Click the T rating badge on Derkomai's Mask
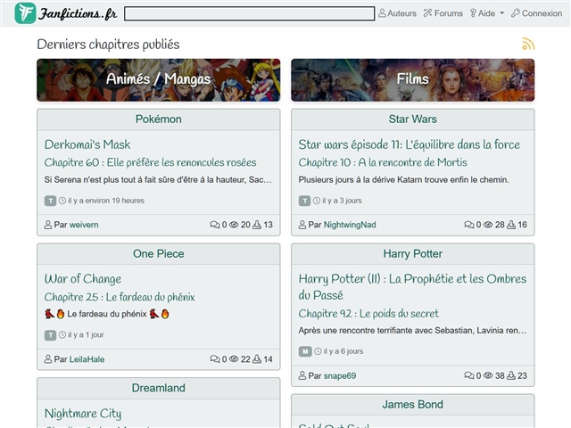 pos(50,201)
